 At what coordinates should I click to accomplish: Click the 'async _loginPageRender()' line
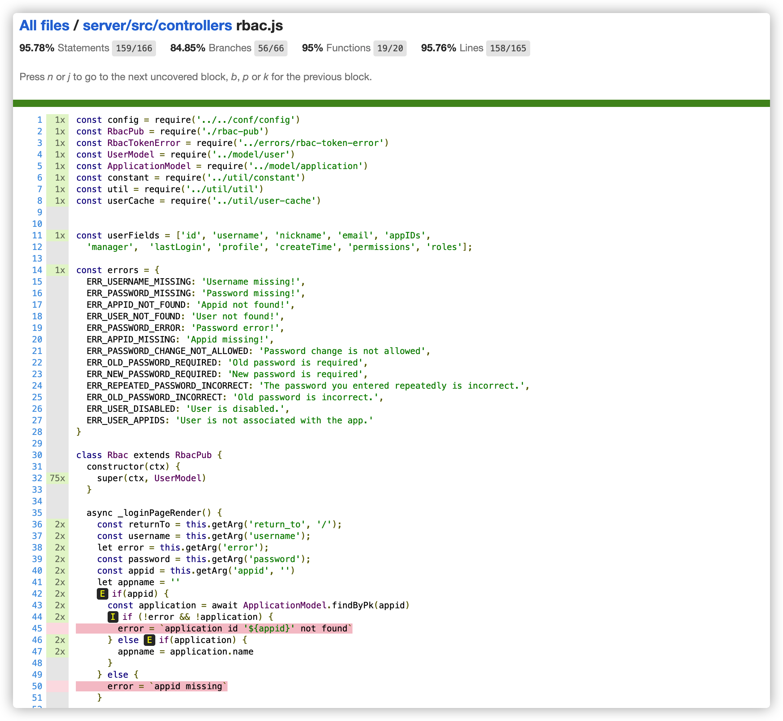point(154,513)
